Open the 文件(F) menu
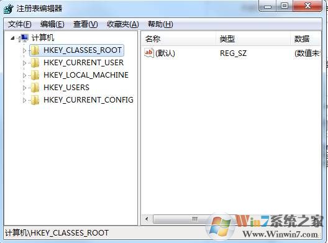This screenshot has height=243, width=328. click(x=19, y=24)
